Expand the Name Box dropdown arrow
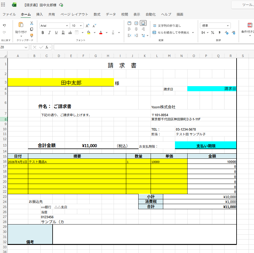This screenshot has width=254, height=253. [26, 47]
